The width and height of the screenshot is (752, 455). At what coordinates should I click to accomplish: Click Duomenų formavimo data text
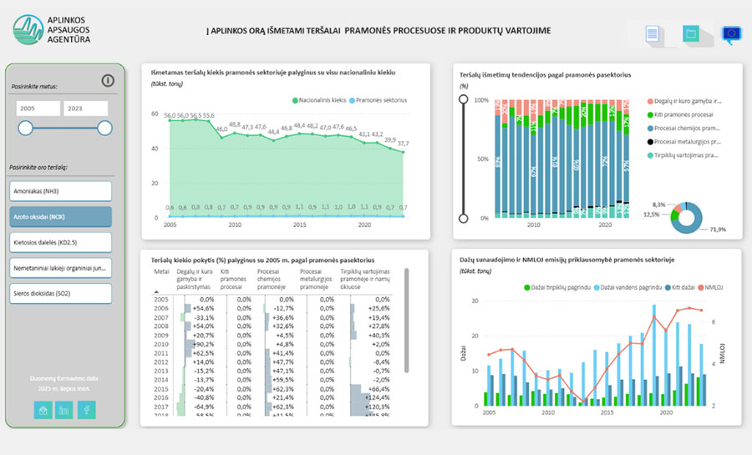pos(64,378)
